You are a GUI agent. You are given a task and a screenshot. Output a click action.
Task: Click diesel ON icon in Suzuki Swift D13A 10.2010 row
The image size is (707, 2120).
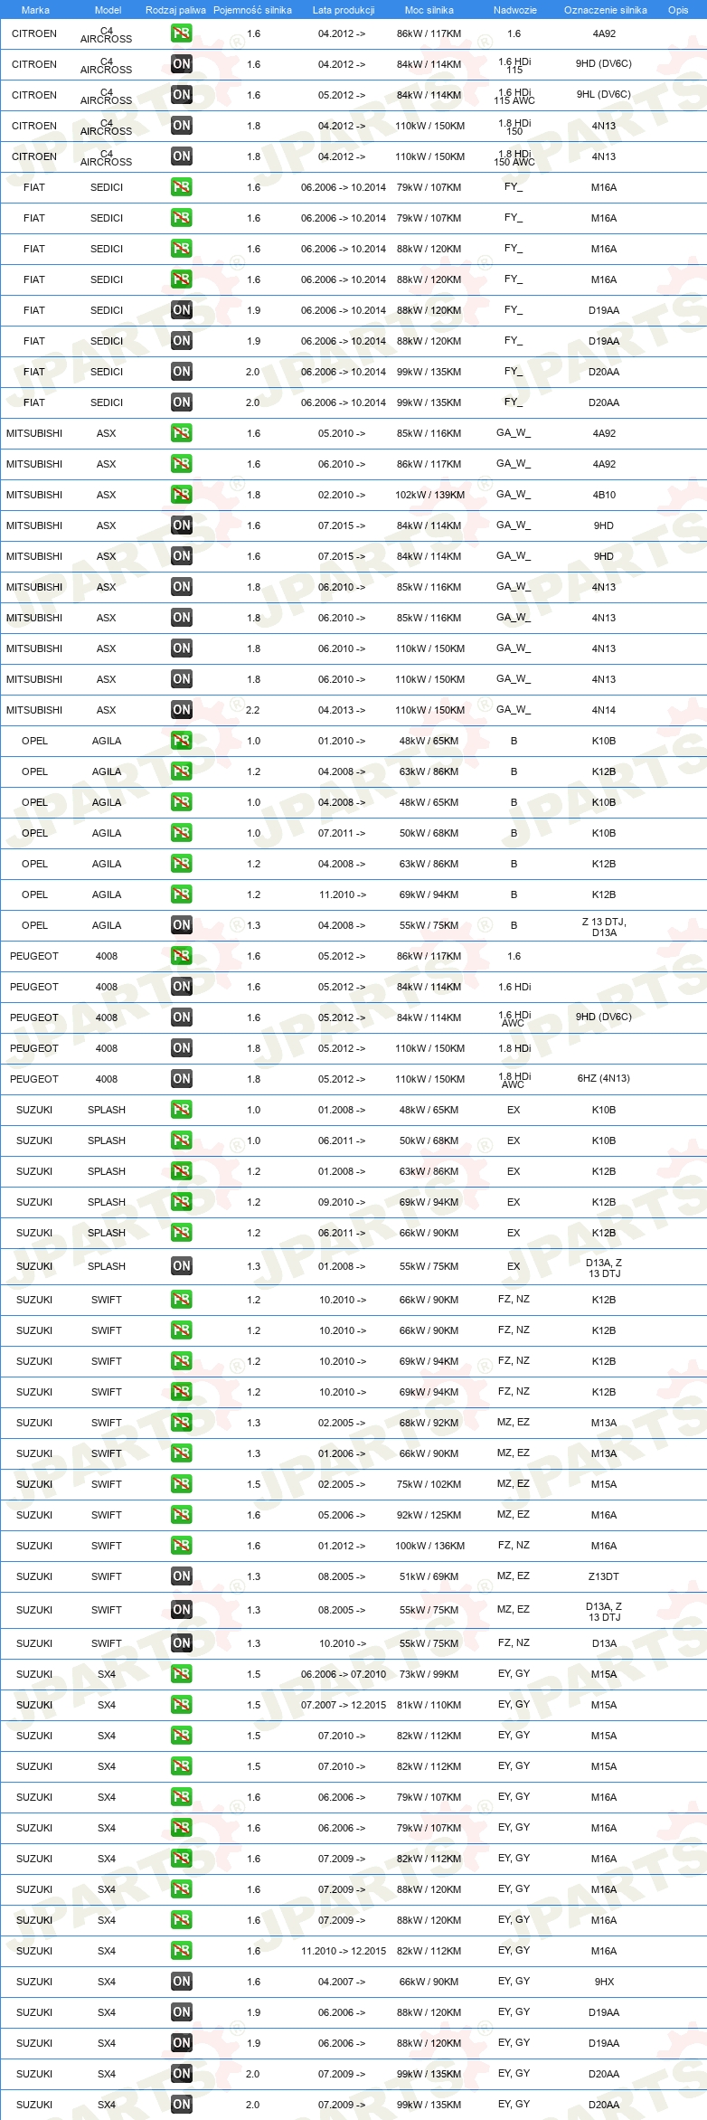[182, 1643]
